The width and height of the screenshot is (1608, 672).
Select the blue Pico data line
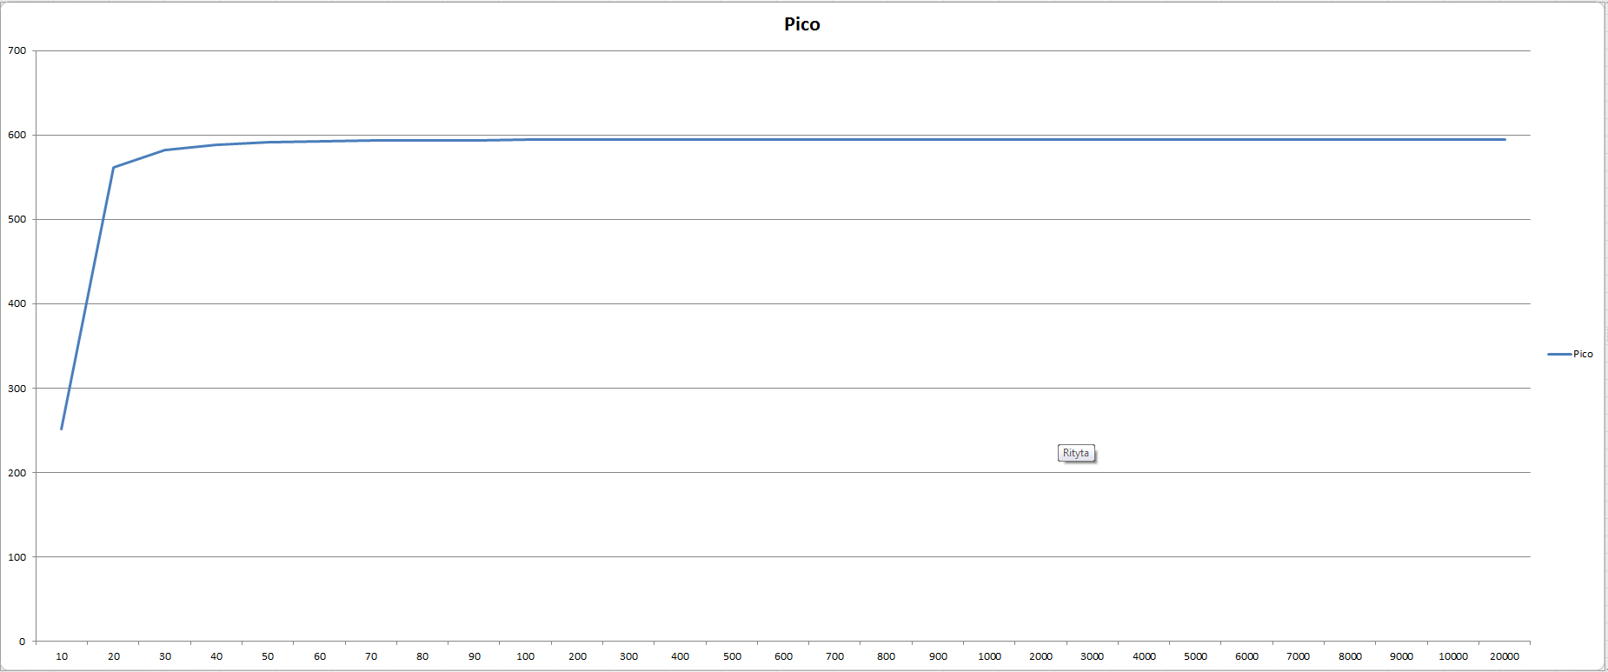[782, 139]
